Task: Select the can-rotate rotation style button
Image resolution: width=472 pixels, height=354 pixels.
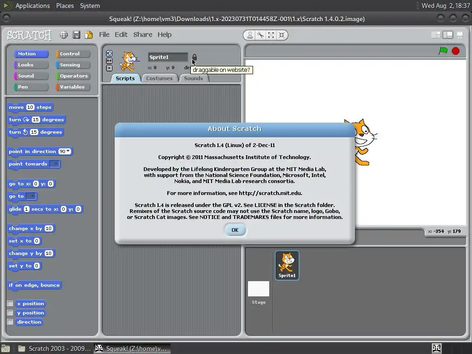Action: point(109,53)
